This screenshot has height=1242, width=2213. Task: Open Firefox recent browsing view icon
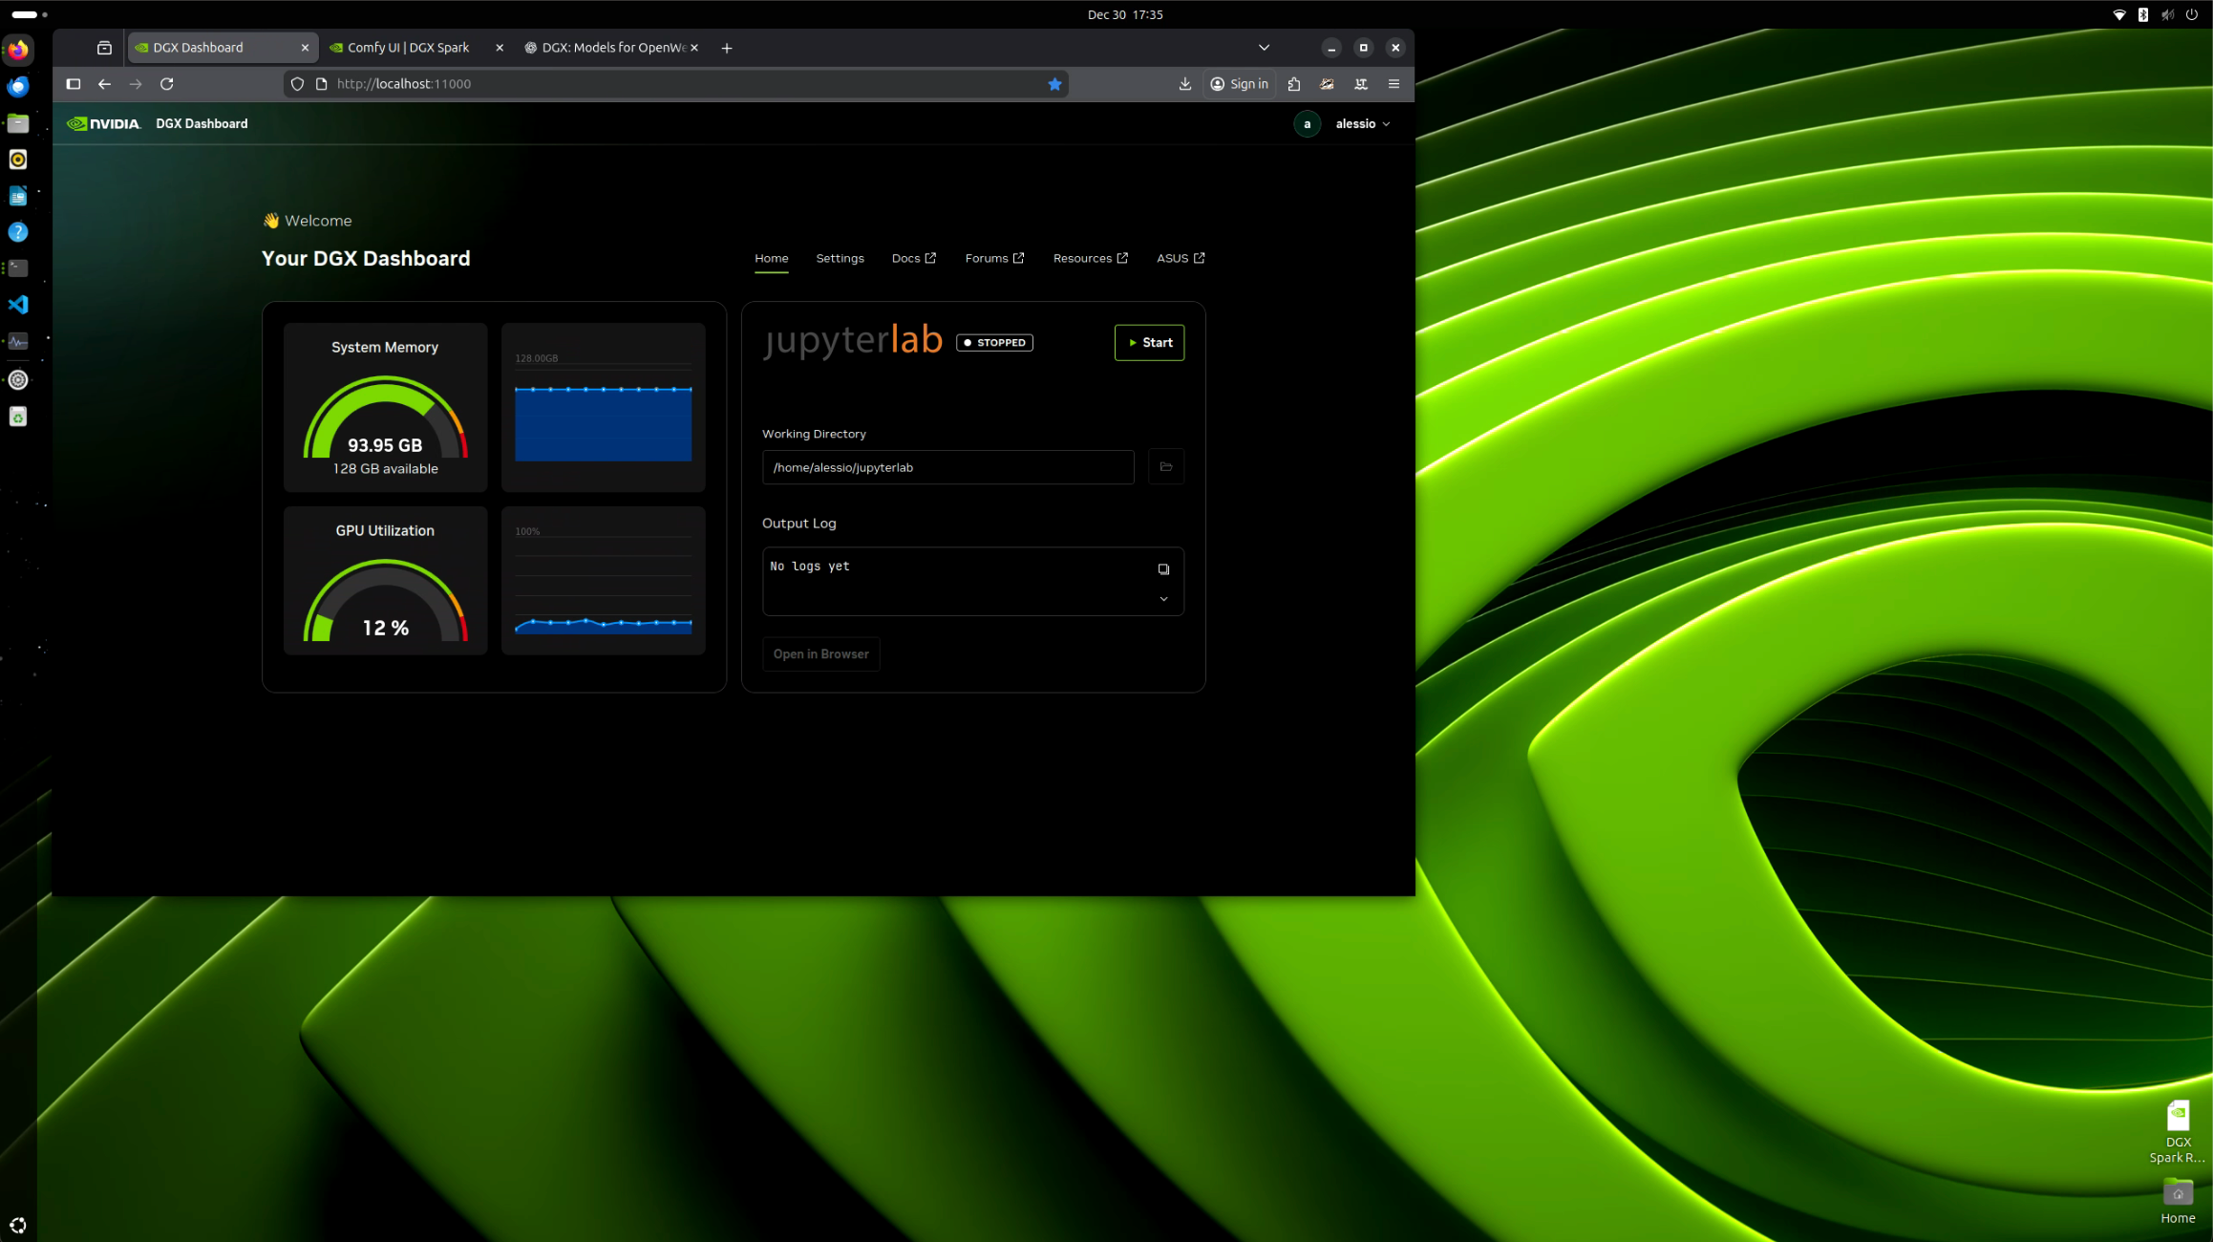coord(104,48)
